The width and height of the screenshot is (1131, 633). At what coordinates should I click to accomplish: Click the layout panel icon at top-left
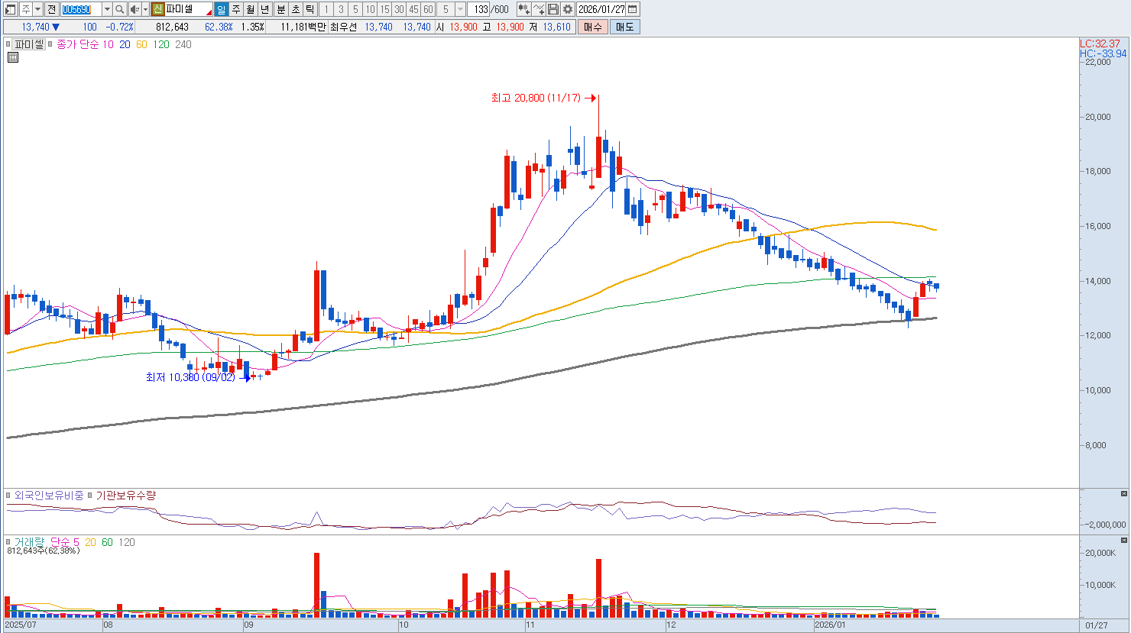pos(11,9)
